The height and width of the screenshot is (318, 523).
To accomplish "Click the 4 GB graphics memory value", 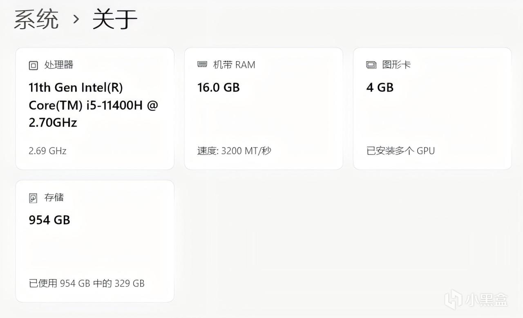I will point(380,87).
